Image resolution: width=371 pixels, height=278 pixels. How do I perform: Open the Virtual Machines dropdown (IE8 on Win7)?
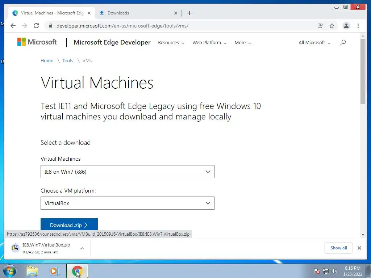point(127,172)
